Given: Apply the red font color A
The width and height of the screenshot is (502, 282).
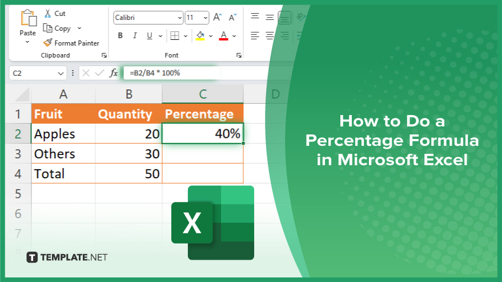Looking at the screenshot, I should coord(223,36).
